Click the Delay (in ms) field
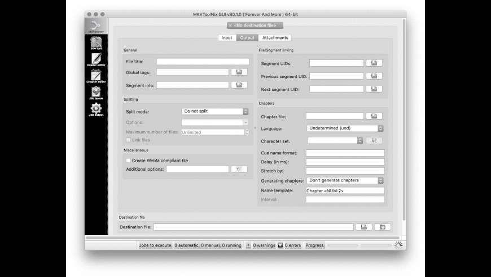 (345, 162)
